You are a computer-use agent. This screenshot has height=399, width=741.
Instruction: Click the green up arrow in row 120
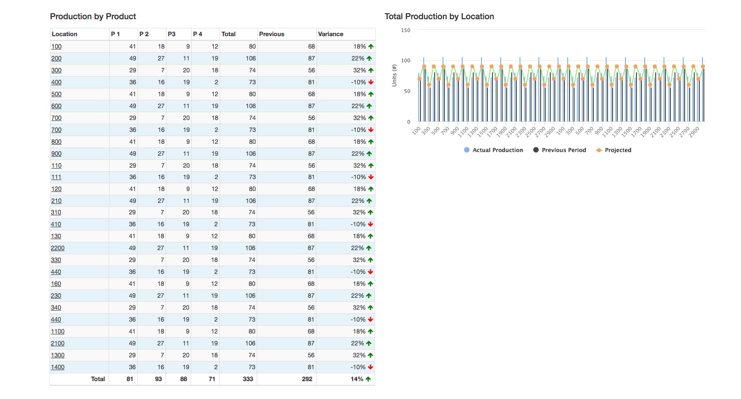click(371, 189)
